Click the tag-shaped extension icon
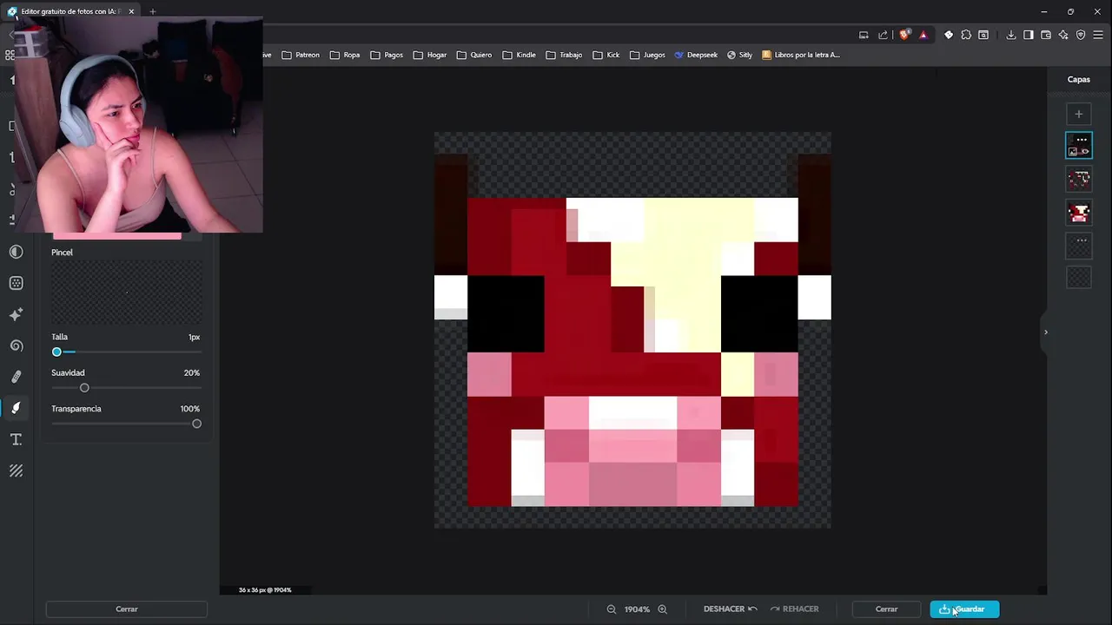The width and height of the screenshot is (1112, 625). click(949, 35)
